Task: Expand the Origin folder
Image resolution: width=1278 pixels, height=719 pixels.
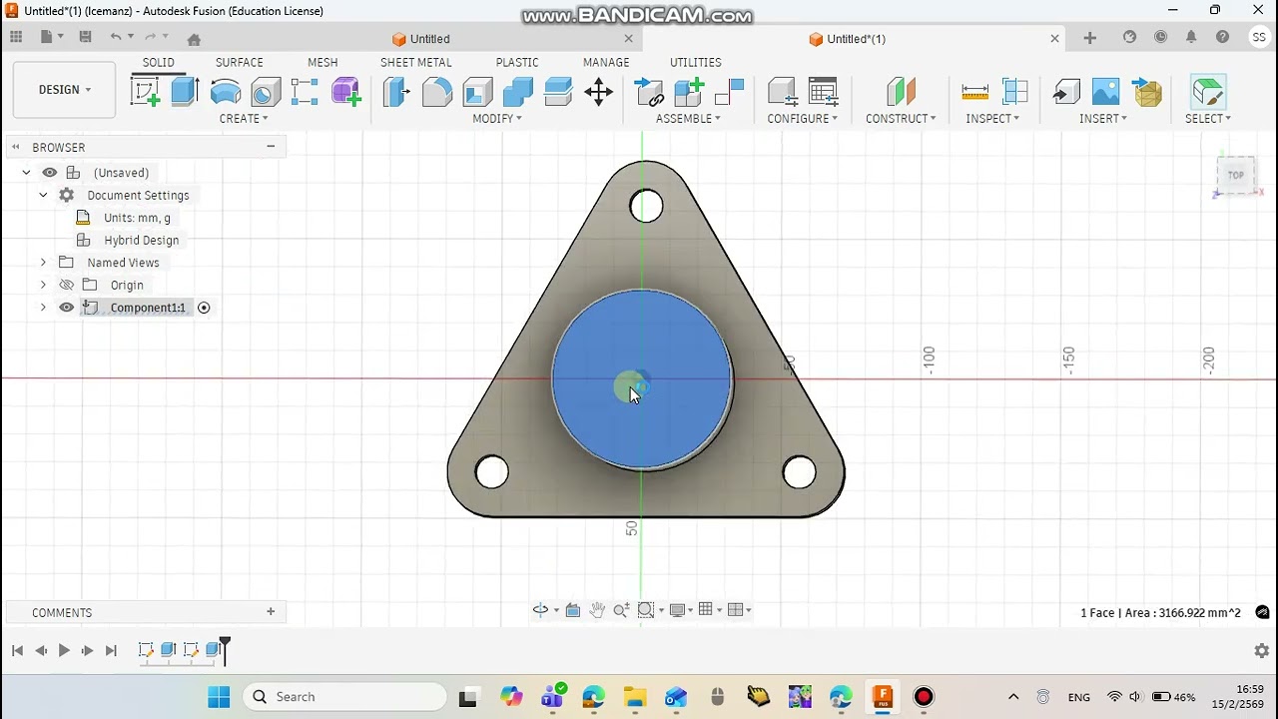Action: 43,285
